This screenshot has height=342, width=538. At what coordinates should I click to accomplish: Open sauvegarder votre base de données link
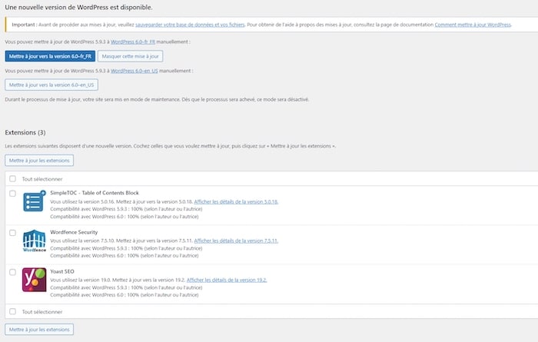point(190,25)
